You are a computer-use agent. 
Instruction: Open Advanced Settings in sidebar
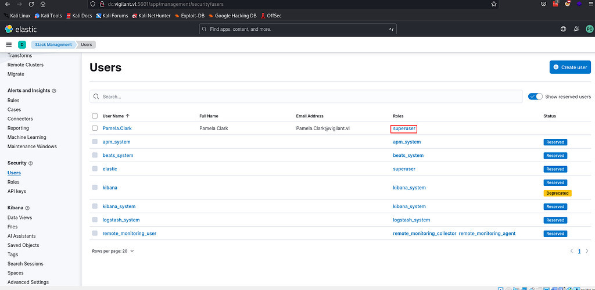click(x=28, y=282)
